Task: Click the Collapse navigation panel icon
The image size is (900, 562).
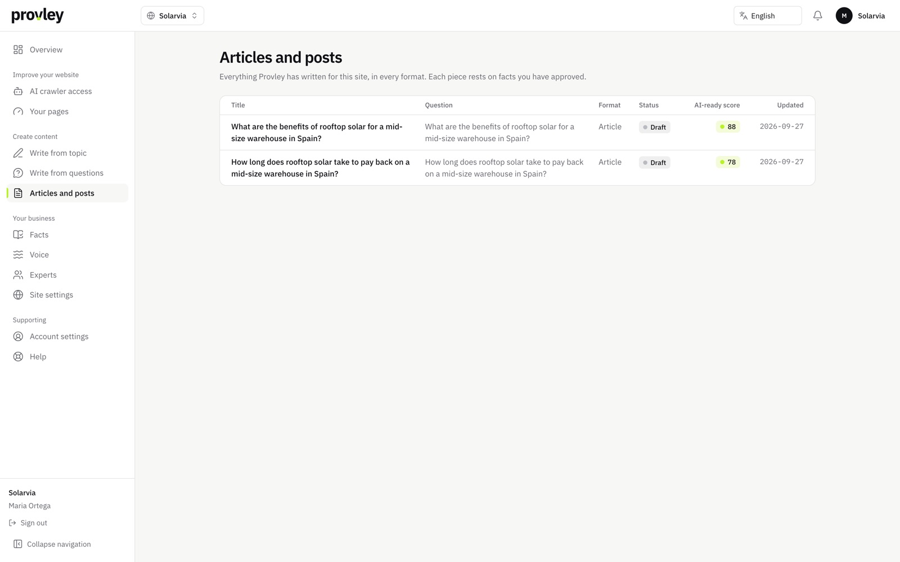Action: 18,544
